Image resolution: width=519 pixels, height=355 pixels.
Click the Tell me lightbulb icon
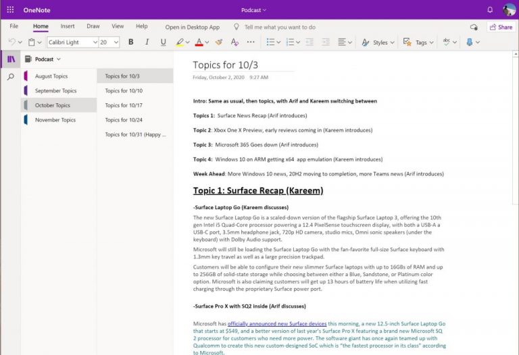(x=237, y=27)
